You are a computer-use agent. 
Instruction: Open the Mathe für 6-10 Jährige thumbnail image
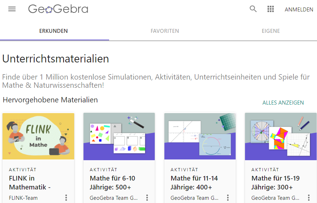point(119,136)
